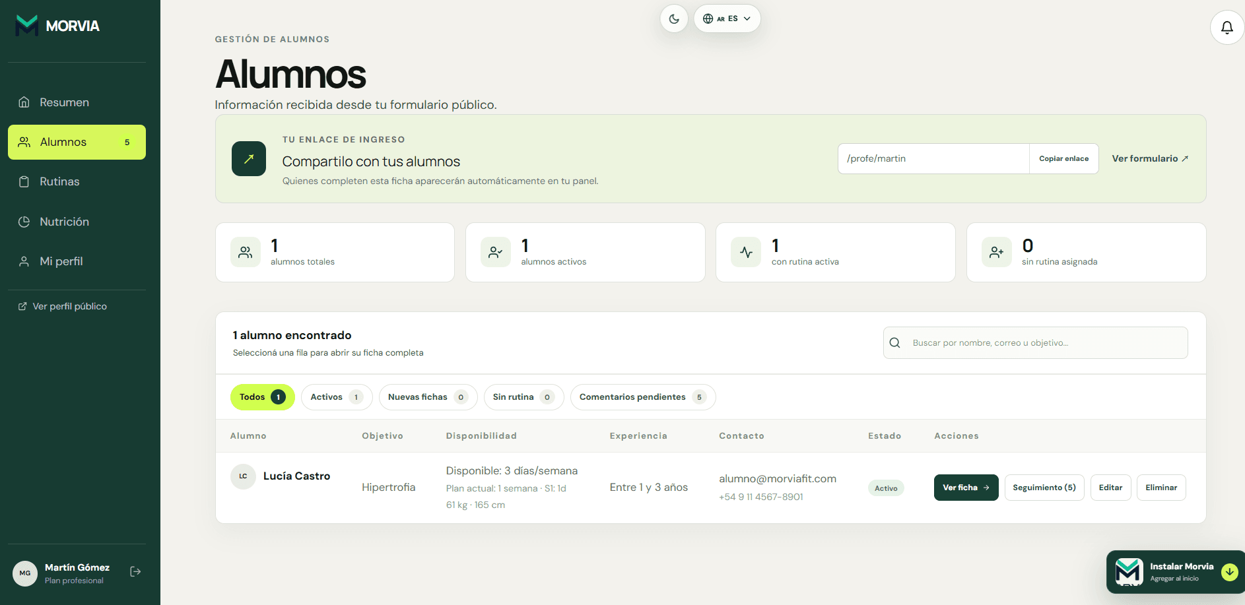This screenshot has height=605, width=1245.
Task: Open the AR ES language dropdown
Action: point(727,18)
